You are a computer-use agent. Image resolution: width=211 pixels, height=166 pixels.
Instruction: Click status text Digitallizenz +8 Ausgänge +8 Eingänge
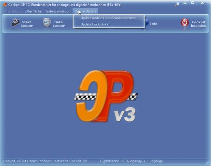[x=131, y=161]
